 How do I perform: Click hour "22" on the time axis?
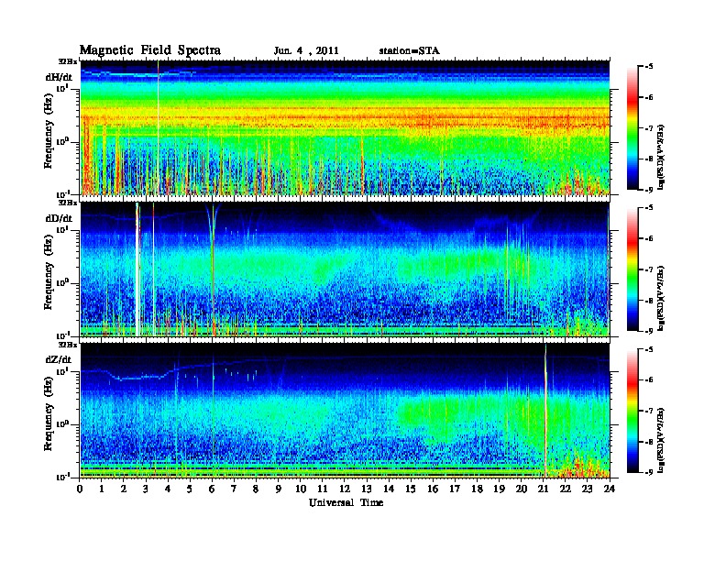(x=566, y=489)
